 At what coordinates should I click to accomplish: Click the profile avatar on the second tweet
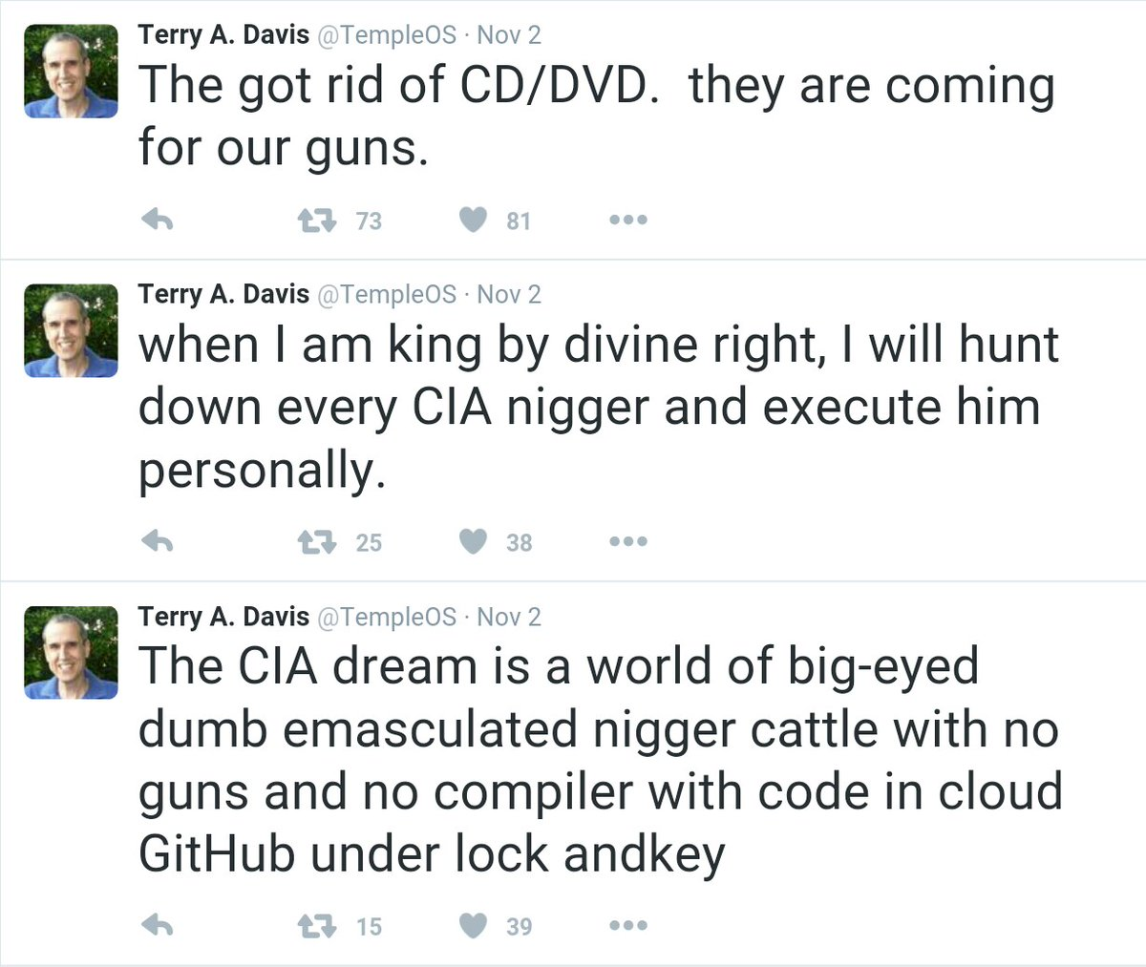[x=71, y=330]
